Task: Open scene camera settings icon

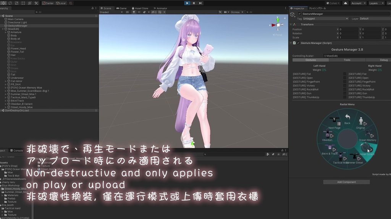Action: pyautogui.click(x=225, y=12)
